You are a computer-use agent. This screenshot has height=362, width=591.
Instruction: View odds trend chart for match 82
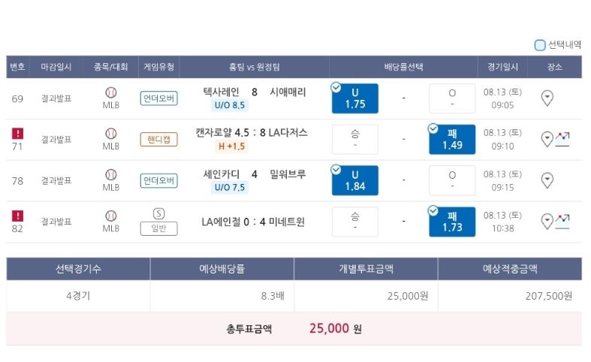click(x=562, y=222)
